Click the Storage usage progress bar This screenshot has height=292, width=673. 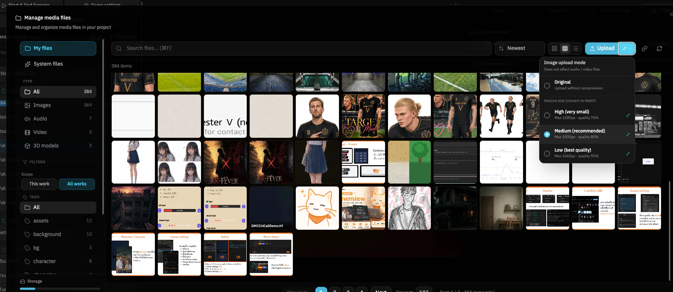point(60,289)
